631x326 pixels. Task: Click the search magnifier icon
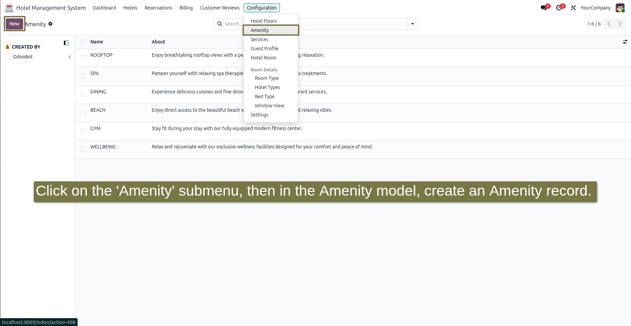[x=220, y=24]
